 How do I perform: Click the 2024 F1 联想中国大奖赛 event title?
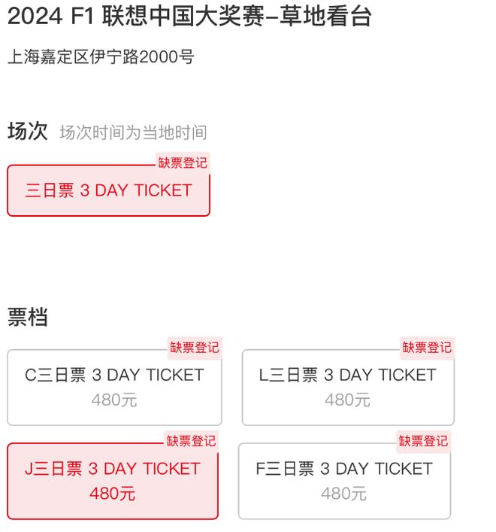click(138, 17)
